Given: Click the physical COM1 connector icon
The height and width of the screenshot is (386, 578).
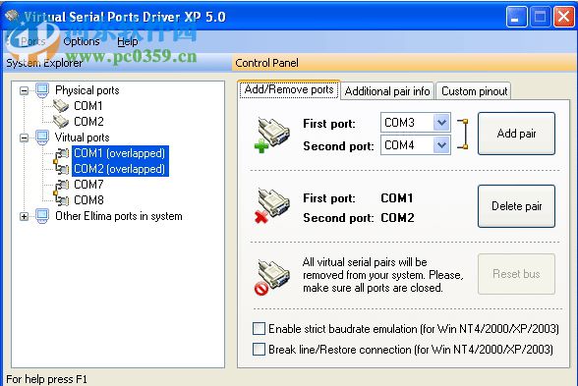Looking at the screenshot, I should point(61,106).
